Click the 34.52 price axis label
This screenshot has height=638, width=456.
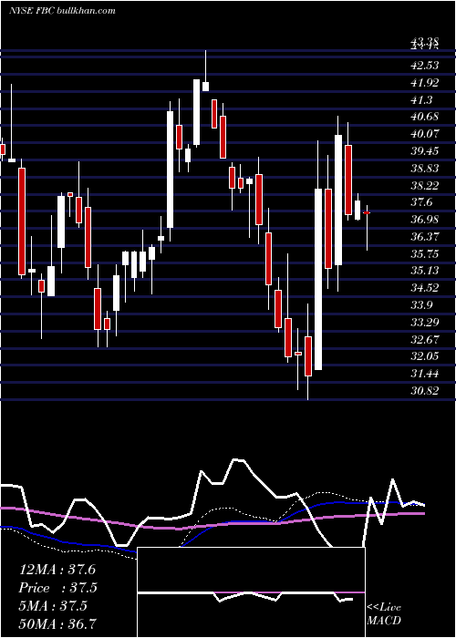click(x=425, y=288)
